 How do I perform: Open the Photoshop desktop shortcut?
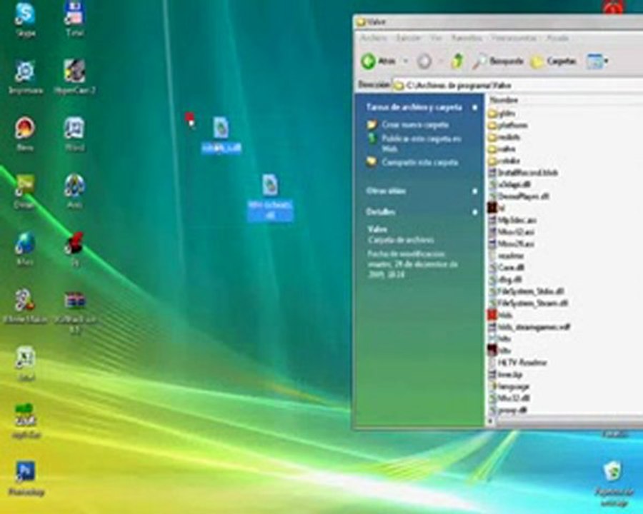pyautogui.click(x=26, y=479)
